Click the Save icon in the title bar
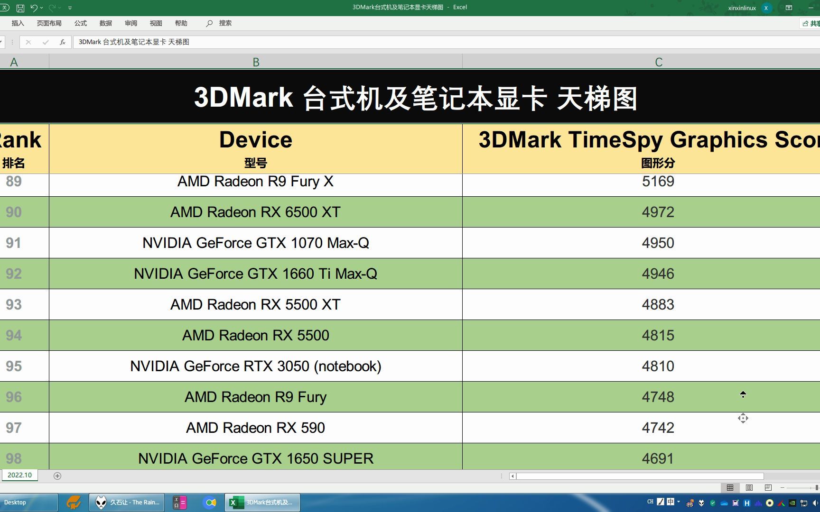The image size is (820, 512). pyautogui.click(x=20, y=8)
